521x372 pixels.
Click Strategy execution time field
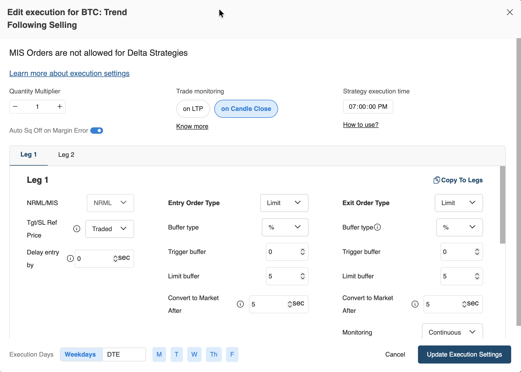pyautogui.click(x=368, y=107)
